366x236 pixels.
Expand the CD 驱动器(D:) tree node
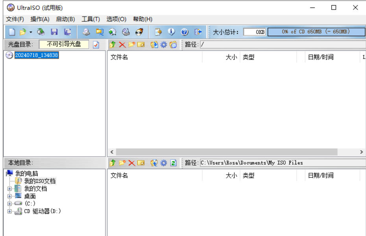coord(9,211)
